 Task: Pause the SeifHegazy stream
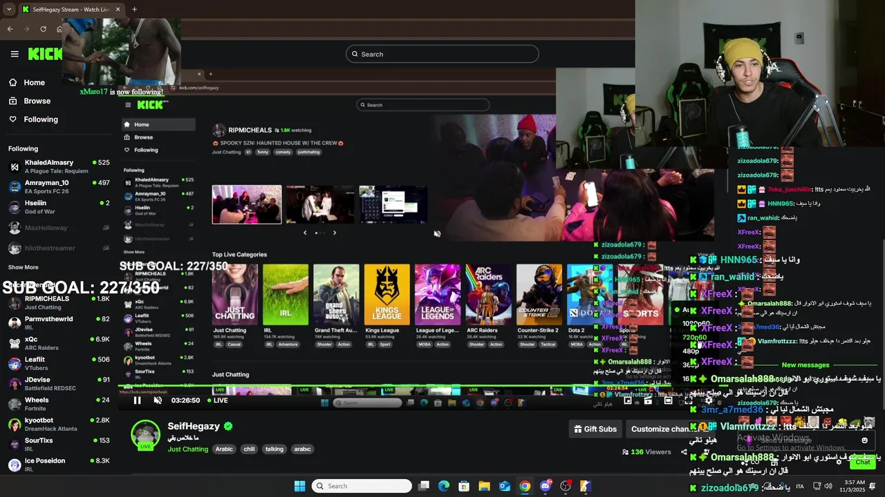(x=137, y=400)
